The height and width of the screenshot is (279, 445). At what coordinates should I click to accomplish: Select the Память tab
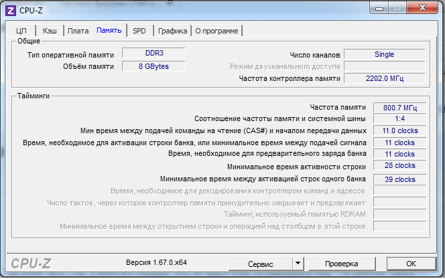click(x=109, y=31)
